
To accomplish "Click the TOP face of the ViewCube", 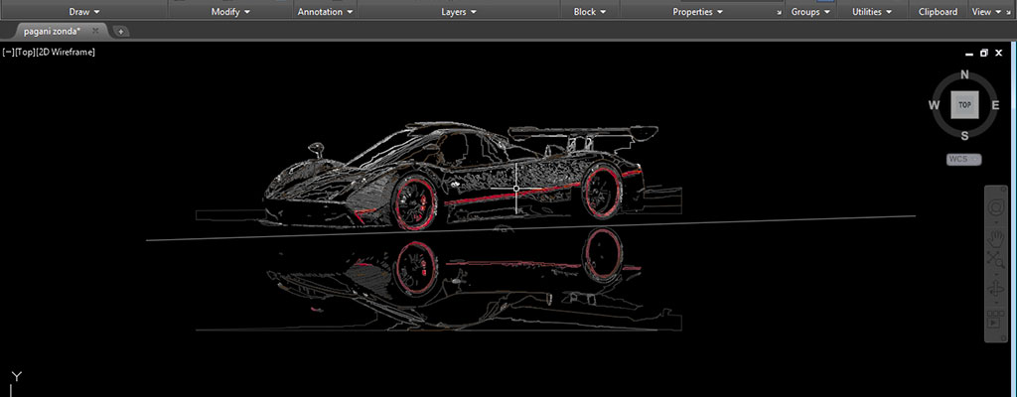I will (964, 104).
